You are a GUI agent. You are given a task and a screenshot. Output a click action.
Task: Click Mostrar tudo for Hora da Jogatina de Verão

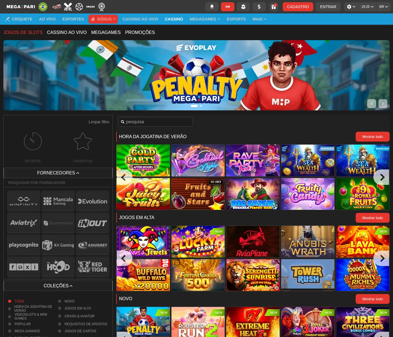pyautogui.click(x=373, y=137)
